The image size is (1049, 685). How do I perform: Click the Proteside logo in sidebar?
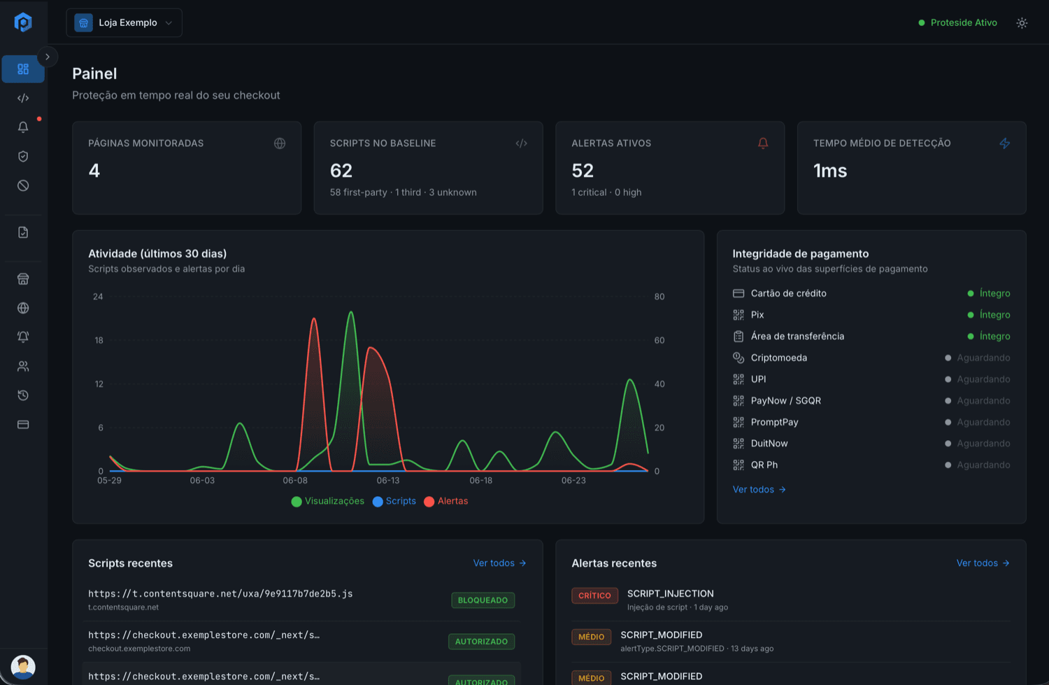23,22
